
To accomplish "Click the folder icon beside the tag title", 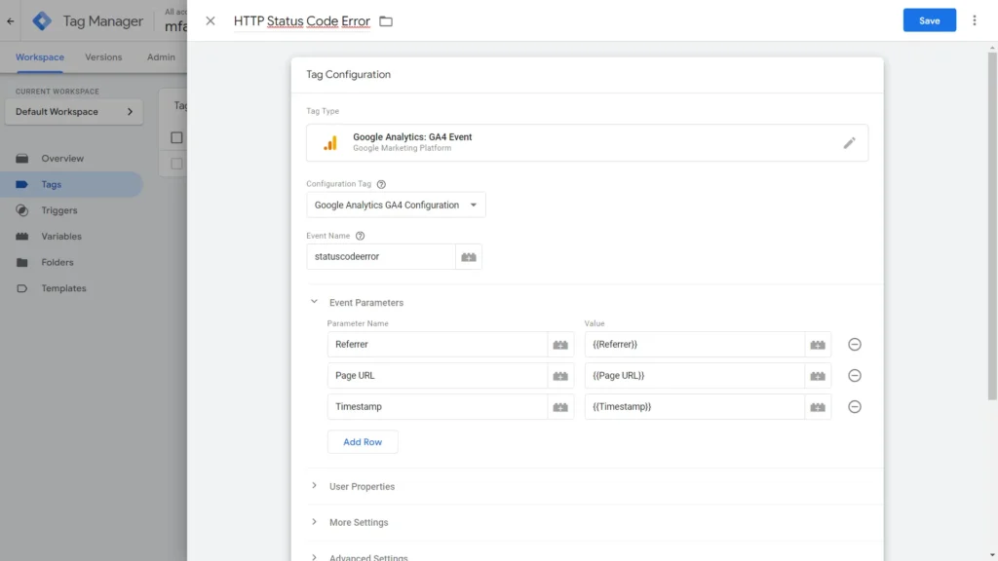I will click(385, 19).
